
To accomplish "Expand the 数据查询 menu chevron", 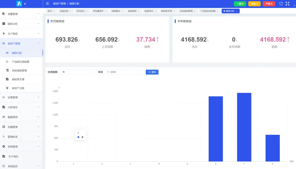I will pos(38,117).
